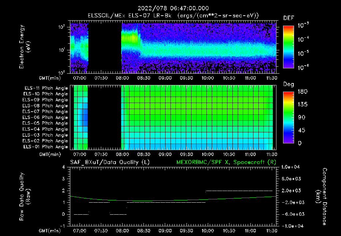This screenshot has height=236, width=341.
Task: Click tick 3 on Raw Data Quality axis
Action: coord(64,179)
